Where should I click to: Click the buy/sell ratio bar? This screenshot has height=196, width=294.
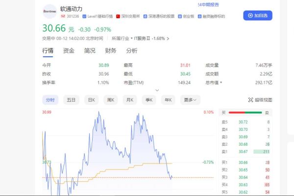pyautogui.click(x=245, y=113)
